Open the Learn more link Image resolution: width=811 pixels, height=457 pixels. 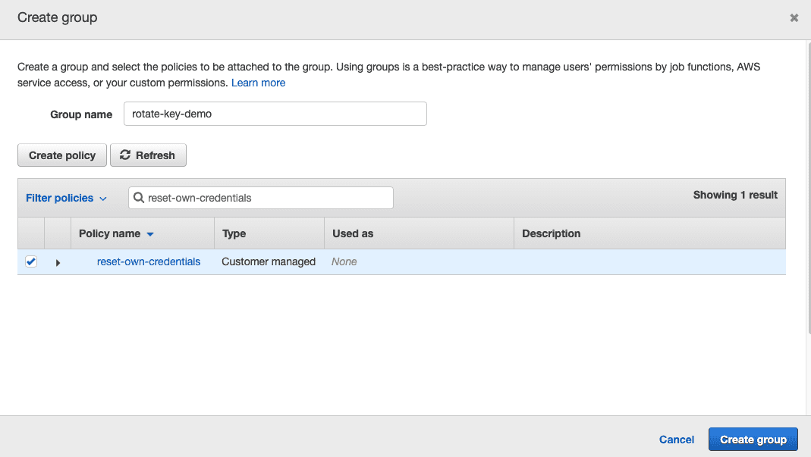tap(258, 83)
